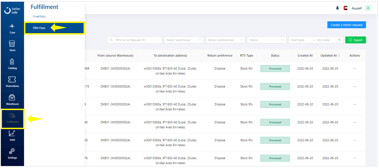Expand the Status filter dropdown
The width and height of the screenshot is (379, 168).
coord(266,40)
